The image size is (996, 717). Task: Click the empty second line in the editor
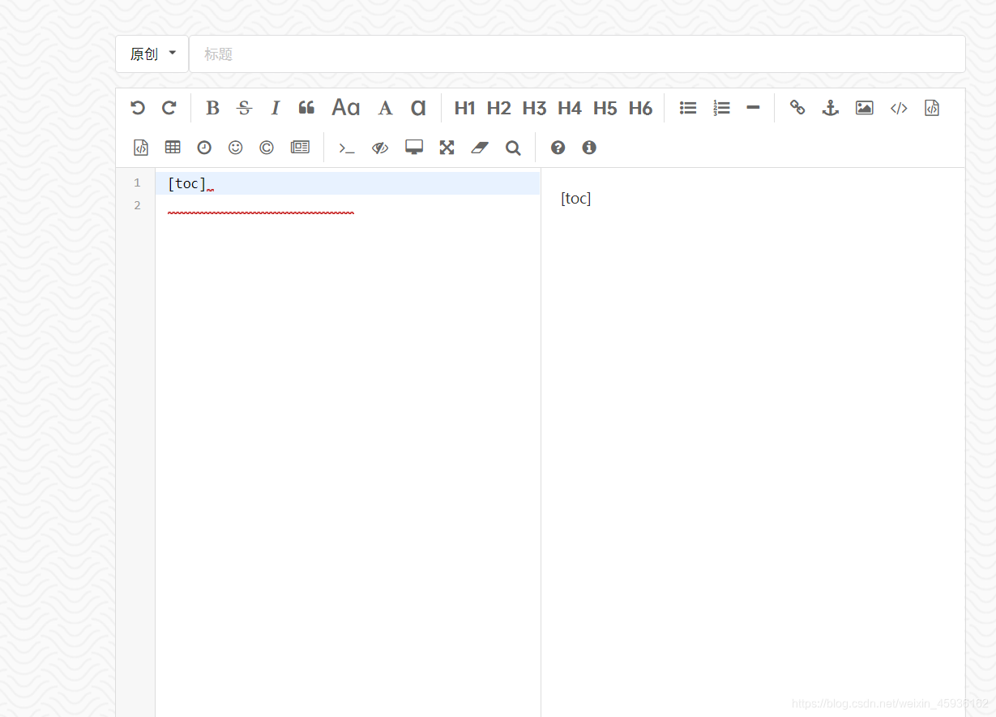click(348, 206)
